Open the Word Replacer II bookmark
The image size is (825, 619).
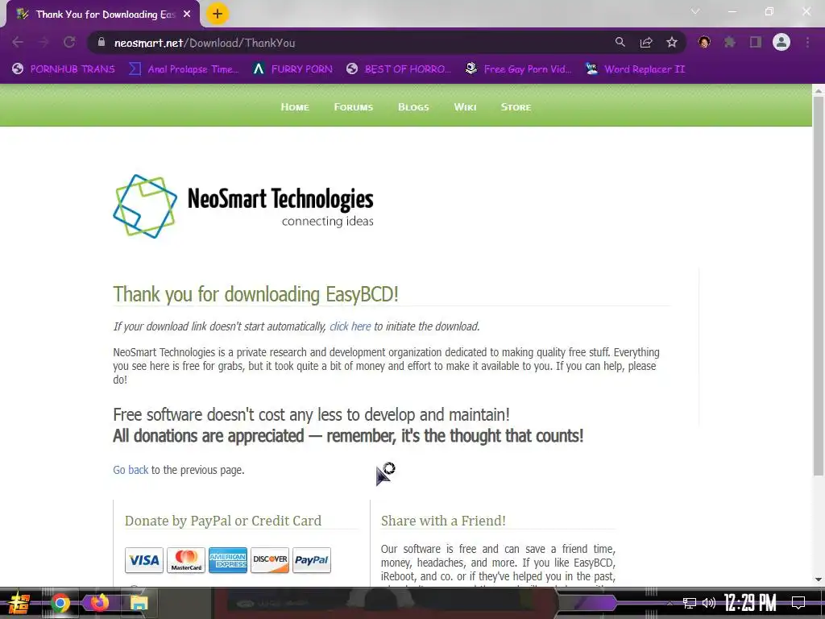coord(636,69)
